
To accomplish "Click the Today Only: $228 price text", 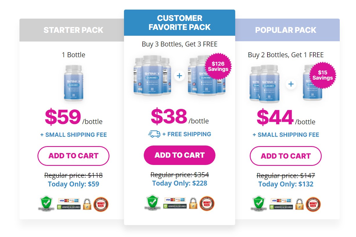I will click(x=179, y=183).
